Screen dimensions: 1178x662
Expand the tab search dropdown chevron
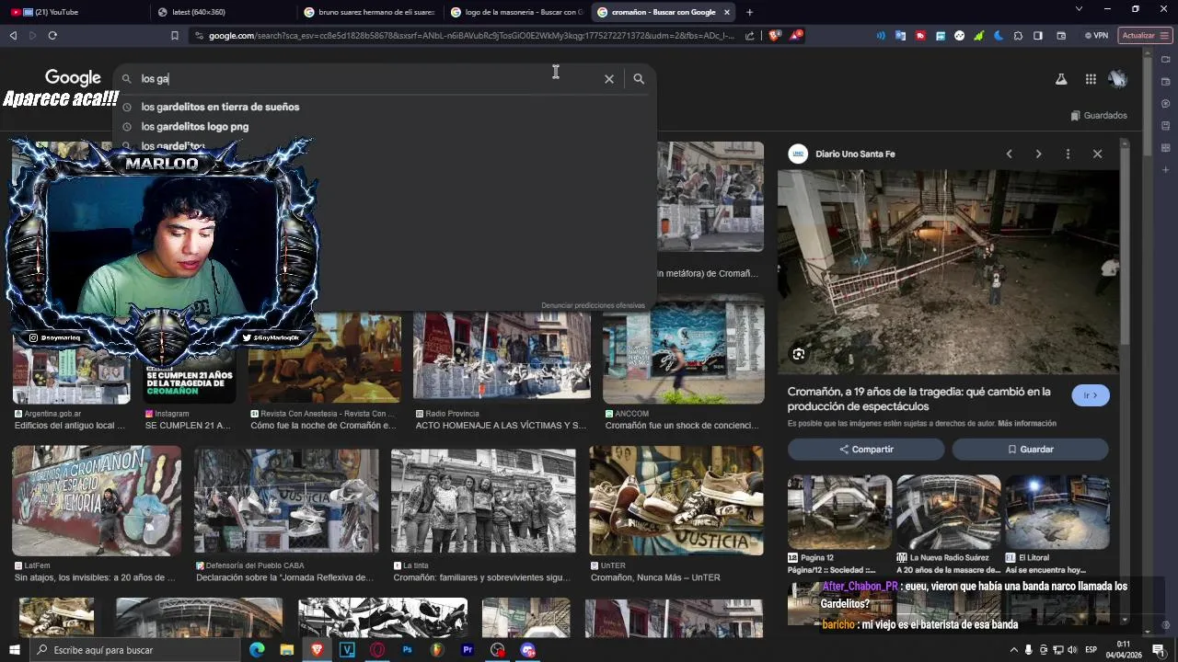tap(1079, 9)
